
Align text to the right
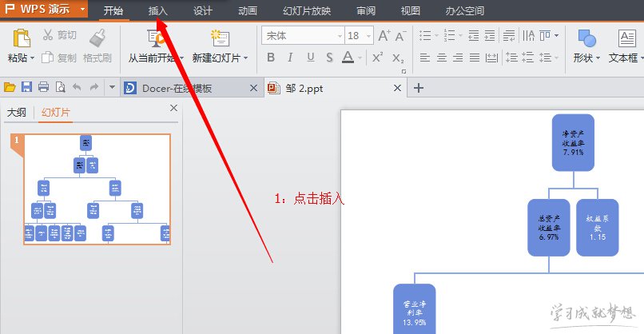coord(458,58)
